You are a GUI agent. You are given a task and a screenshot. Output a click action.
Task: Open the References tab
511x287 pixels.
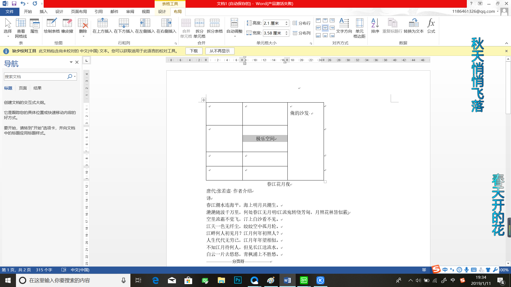coord(98,12)
